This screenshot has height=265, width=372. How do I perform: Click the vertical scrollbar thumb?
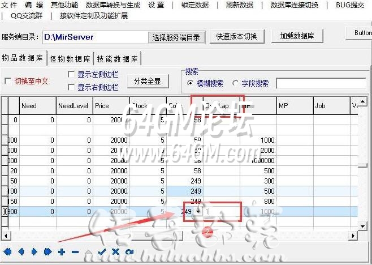tap(362, 165)
